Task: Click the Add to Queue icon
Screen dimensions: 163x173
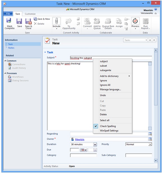Action: (97, 21)
